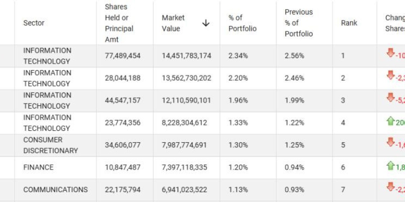Select the COMMUNICATIONS sector cell
405x202 pixels.
click(x=55, y=190)
